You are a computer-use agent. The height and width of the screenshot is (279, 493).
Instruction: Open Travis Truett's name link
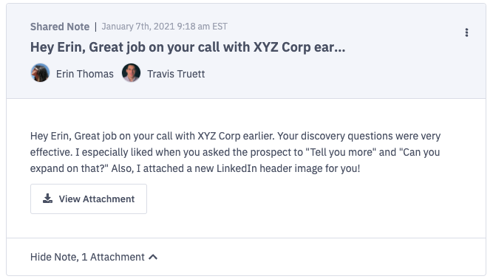click(x=176, y=74)
